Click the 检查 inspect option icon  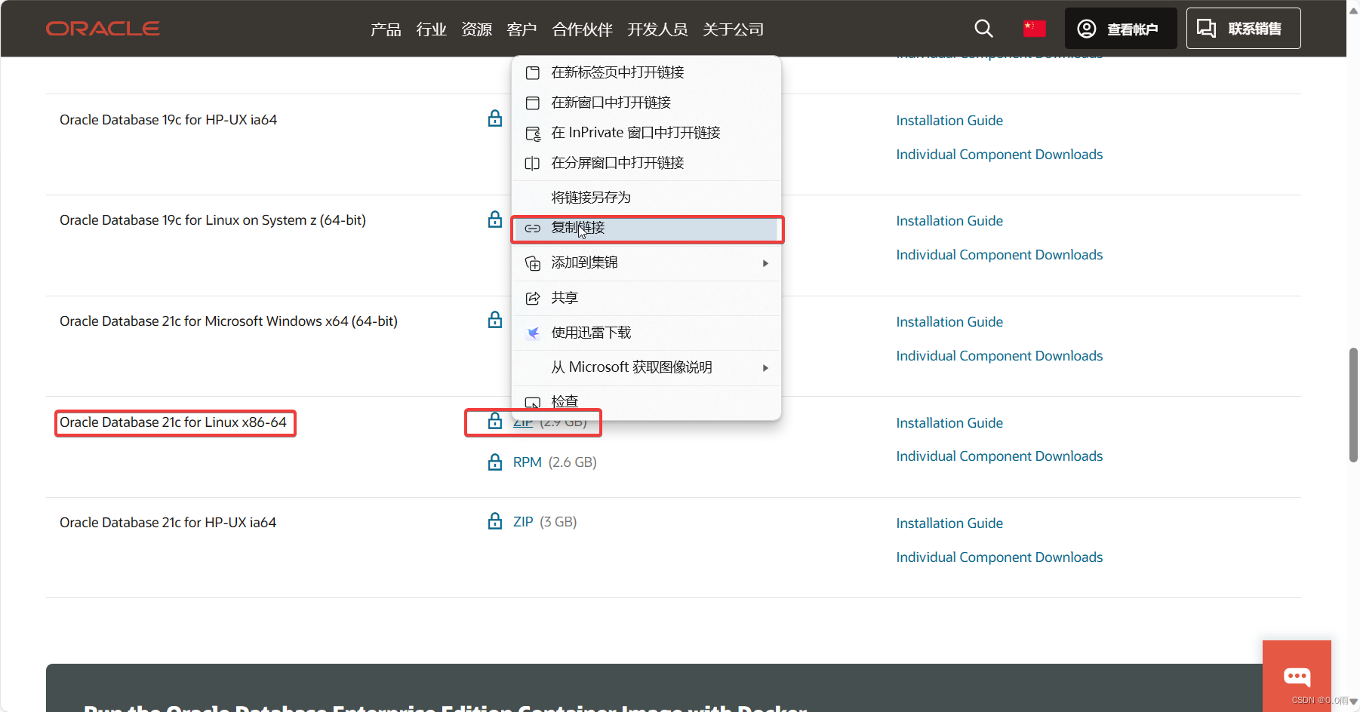533,402
